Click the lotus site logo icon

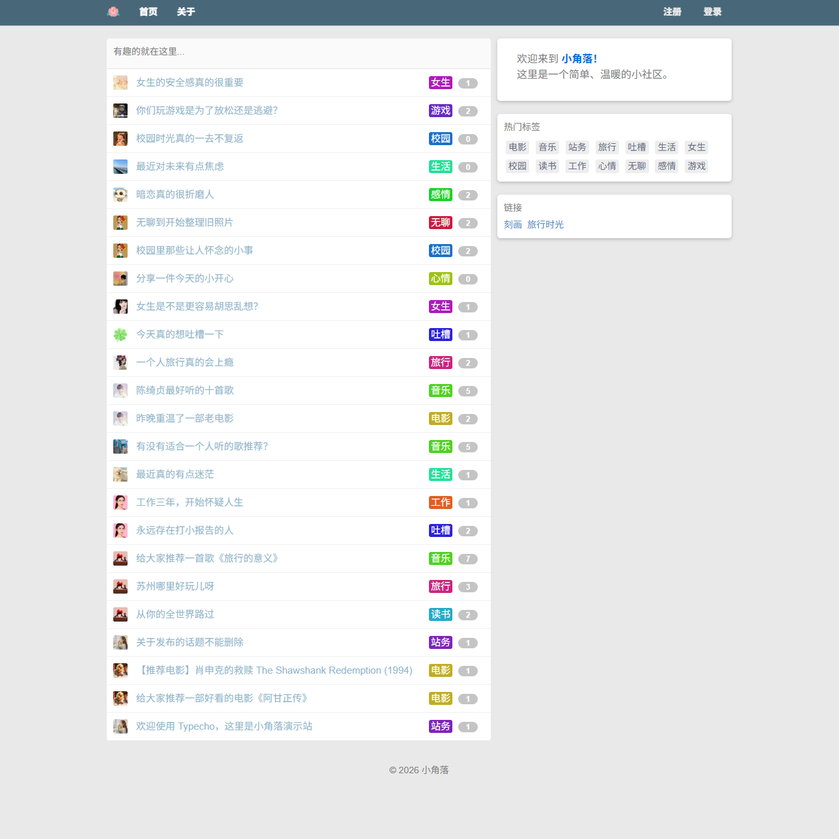click(x=113, y=12)
